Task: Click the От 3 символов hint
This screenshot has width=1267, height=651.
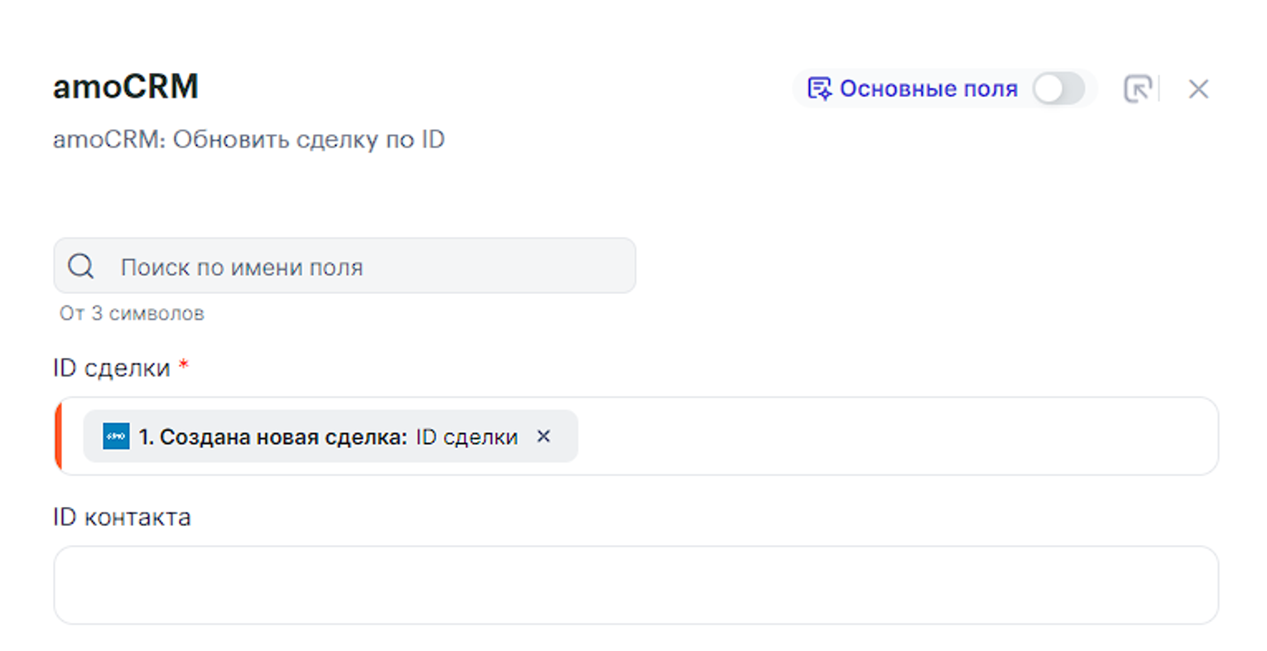Action: [132, 314]
